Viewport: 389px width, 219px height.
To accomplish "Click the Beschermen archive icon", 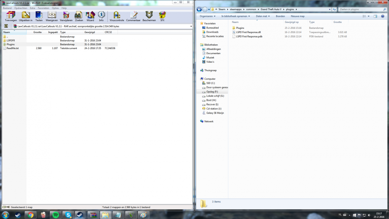I will (149, 16).
